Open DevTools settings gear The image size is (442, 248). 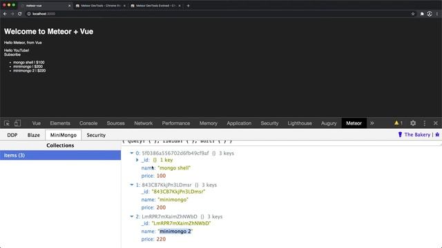(413, 123)
